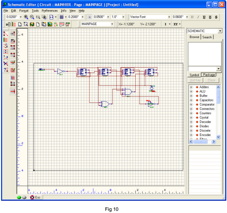Image resolution: width=227 pixels, height=213 pixels.
Task: Click the green arrow annotate icon
Action: (x=68, y=24)
